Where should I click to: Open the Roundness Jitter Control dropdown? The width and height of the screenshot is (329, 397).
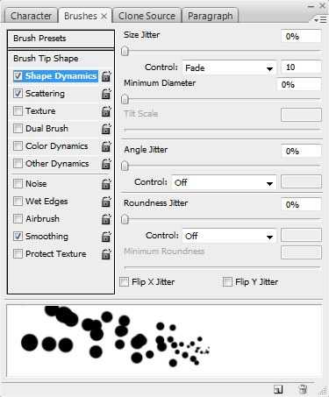(x=229, y=236)
